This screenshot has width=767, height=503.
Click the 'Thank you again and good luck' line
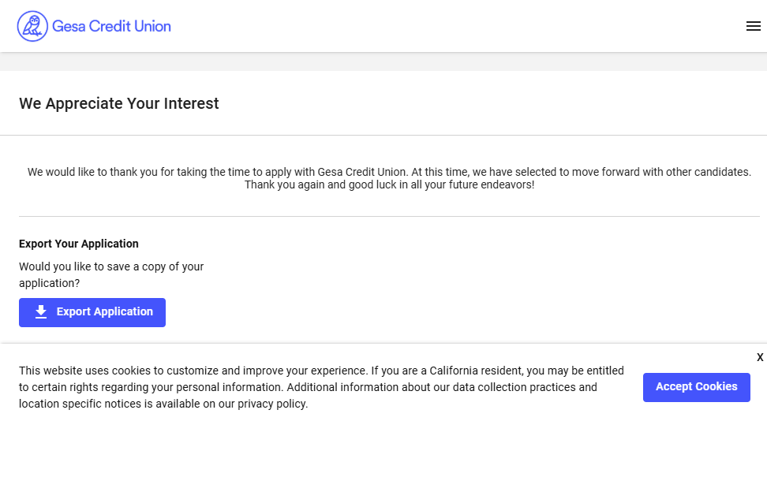389,184
